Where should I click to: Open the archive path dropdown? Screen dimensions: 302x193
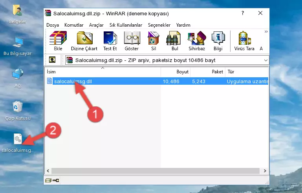click(x=265, y=60)
